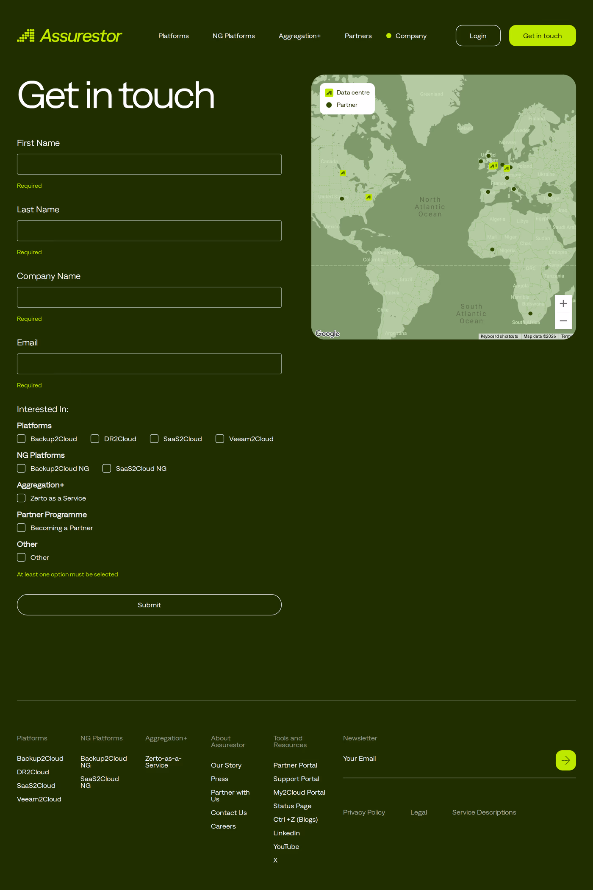This screenshot has height=890, width=593.
Task: Open the Partner with Us link
Action: [230, 795]
